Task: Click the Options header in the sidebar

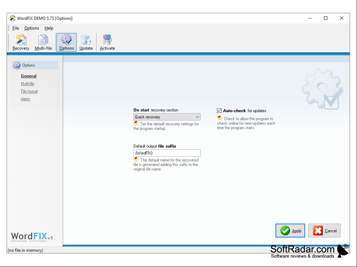Action: point(36,65)
